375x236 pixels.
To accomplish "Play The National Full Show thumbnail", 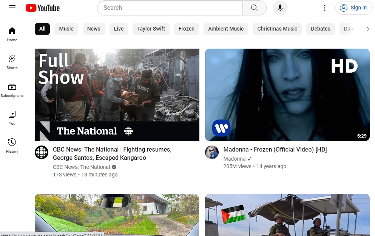I will point(117,95).
